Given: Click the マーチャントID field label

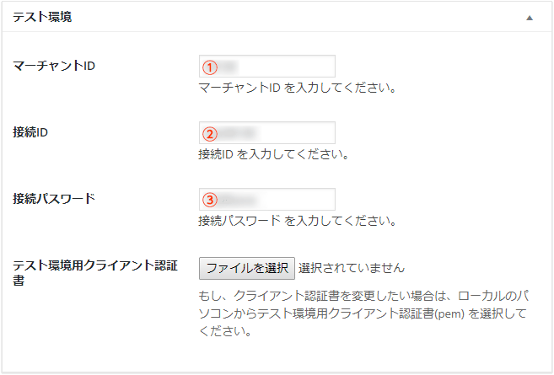Looking at the screenshot, I should [x=54, y=66].
